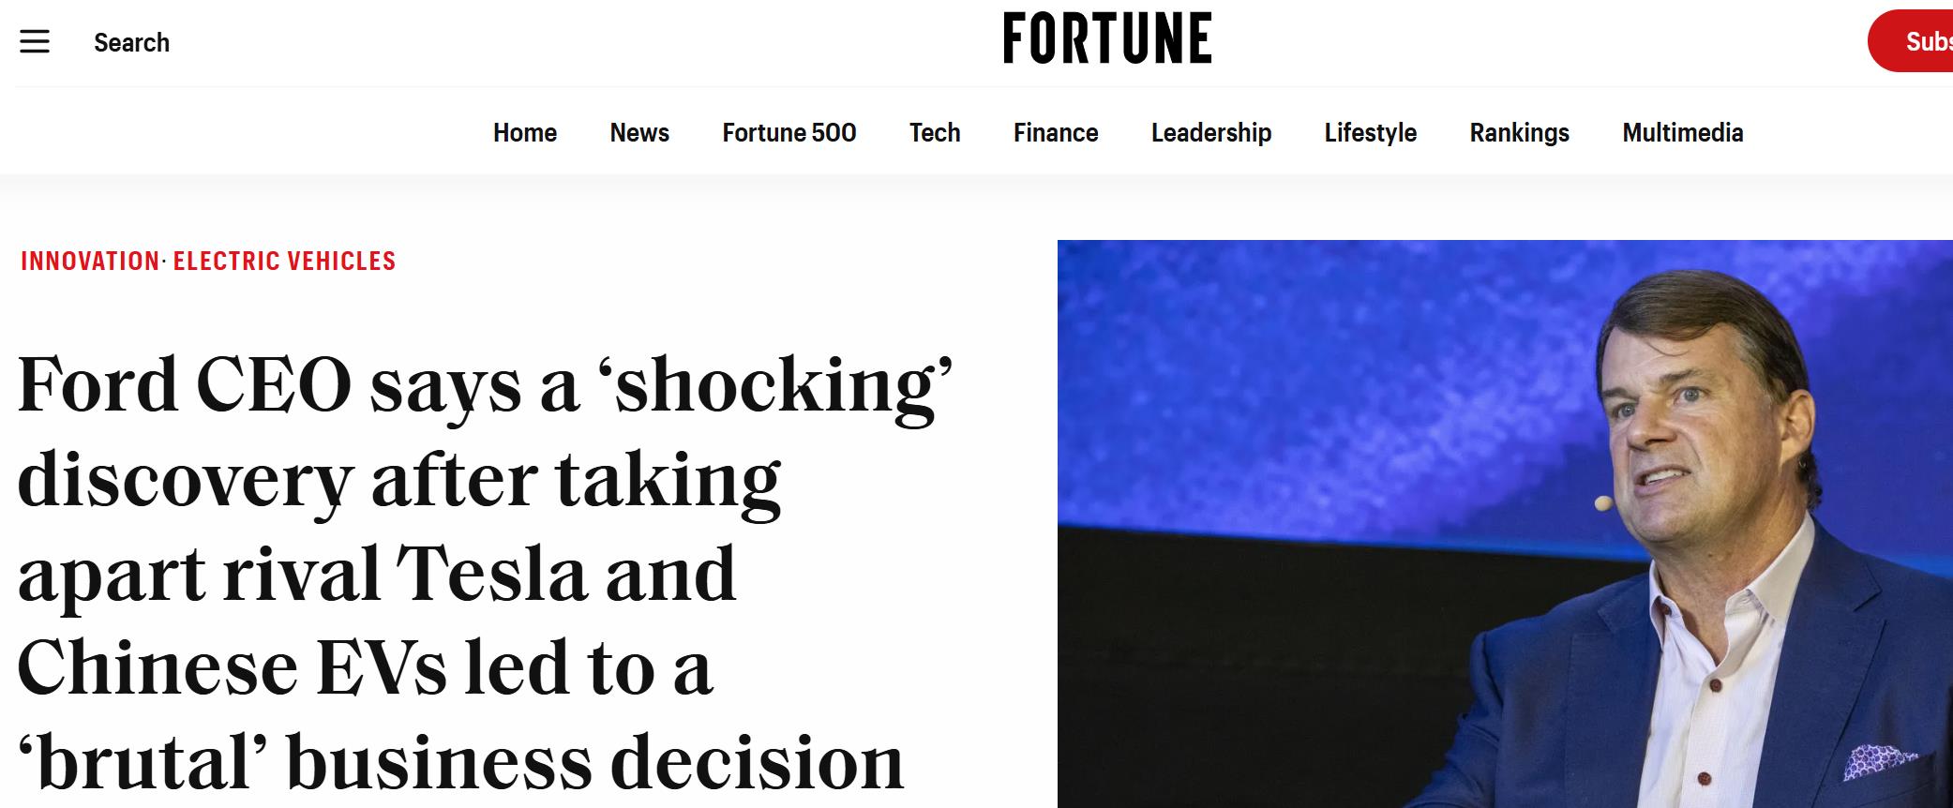Open the Multimedia nav item
This screenshot has height=808, width=1953.
point(1682,133)
